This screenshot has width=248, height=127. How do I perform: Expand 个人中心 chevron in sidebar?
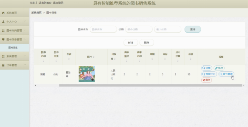coord(25,21)
